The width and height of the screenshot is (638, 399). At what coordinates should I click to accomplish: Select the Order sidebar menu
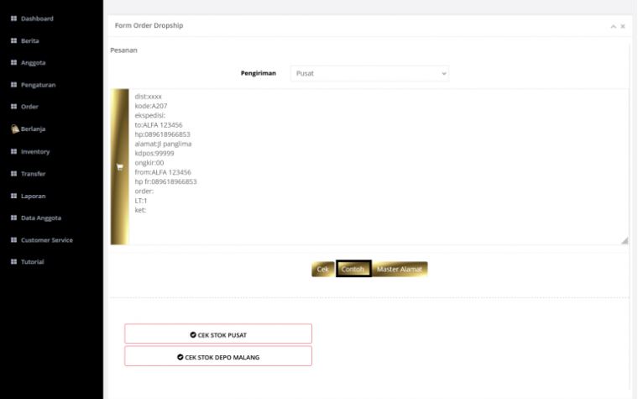[29, 107]
